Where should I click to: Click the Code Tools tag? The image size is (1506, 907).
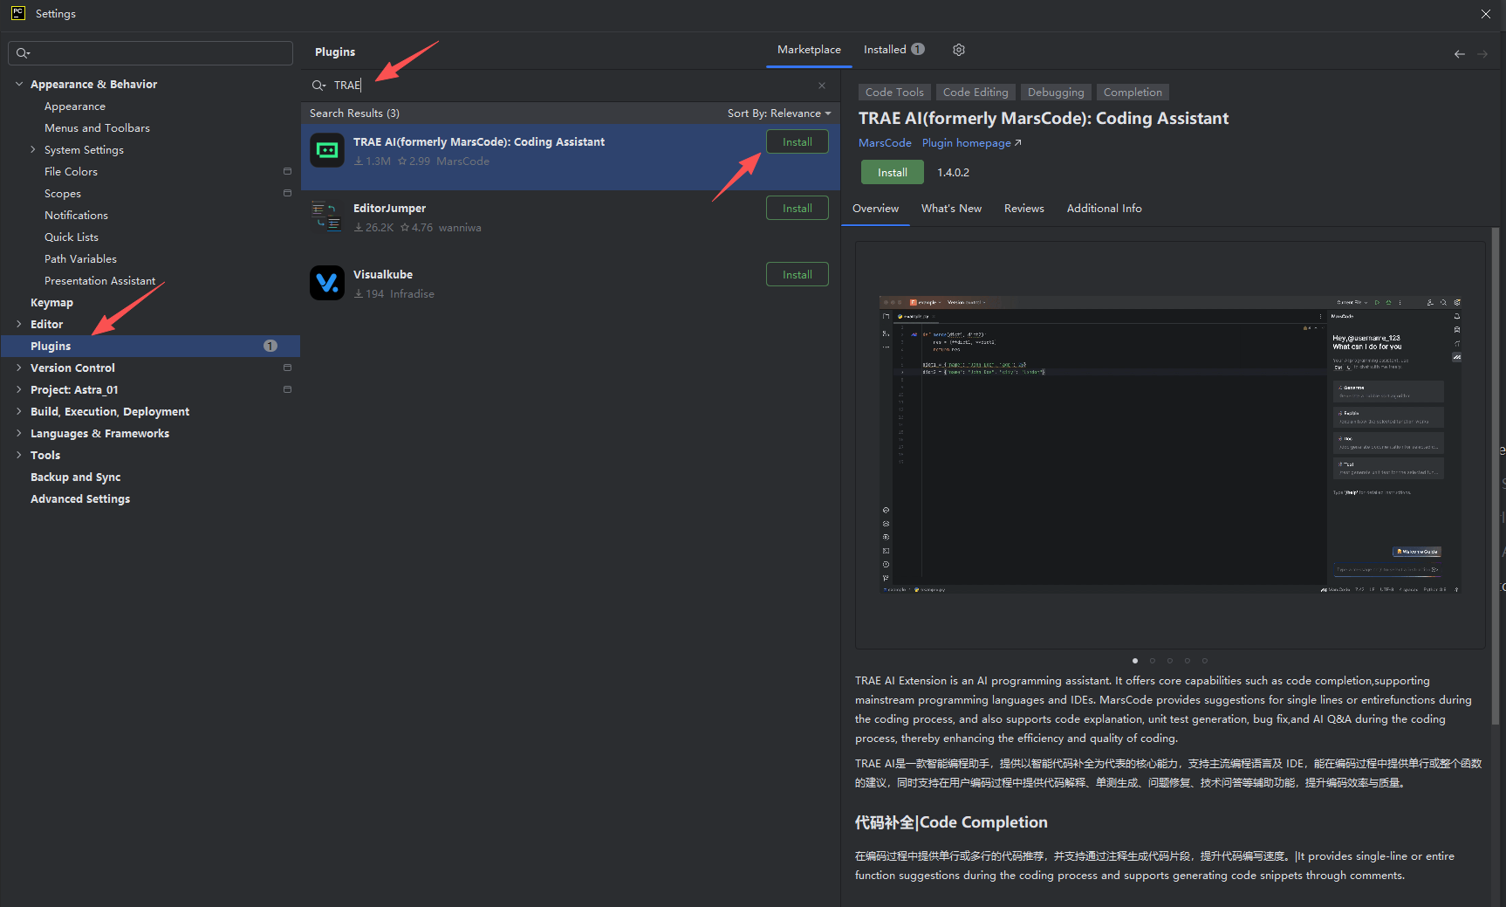(x=894, y=93)
